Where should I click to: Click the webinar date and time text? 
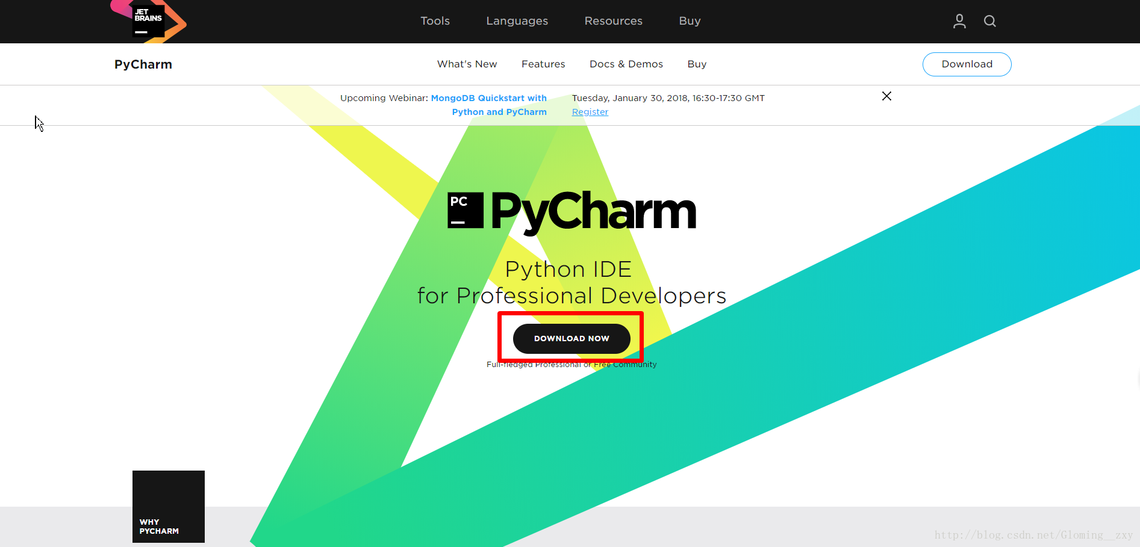tap(668, 98)
